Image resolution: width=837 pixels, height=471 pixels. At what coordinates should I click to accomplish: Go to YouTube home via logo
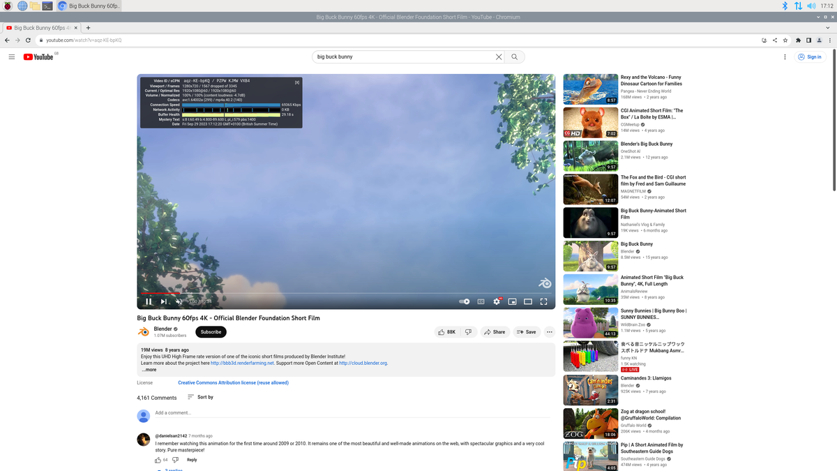pyautogui.click(x=38, y=57)
